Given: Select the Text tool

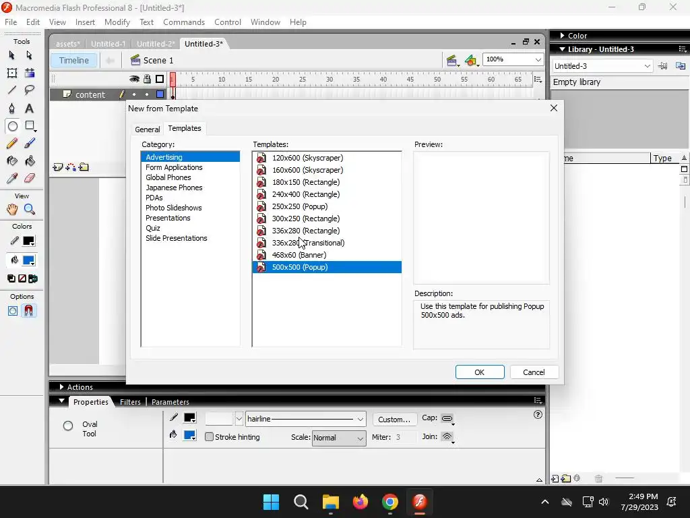Looking at the screenshot, I should pos(29,109).
